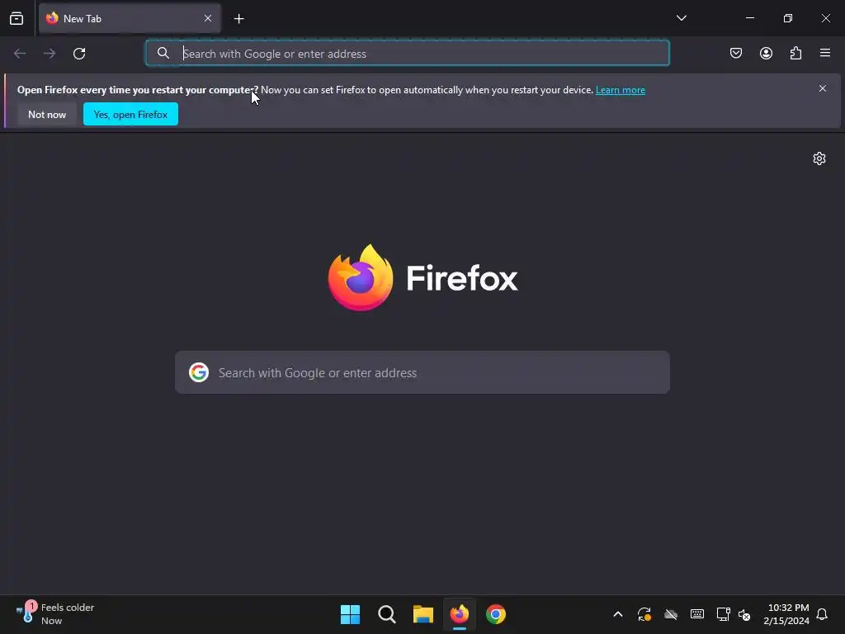845x634 pixels.
Task: Click the magnifier icon in address bar
Action: click(x=163, y=53)
